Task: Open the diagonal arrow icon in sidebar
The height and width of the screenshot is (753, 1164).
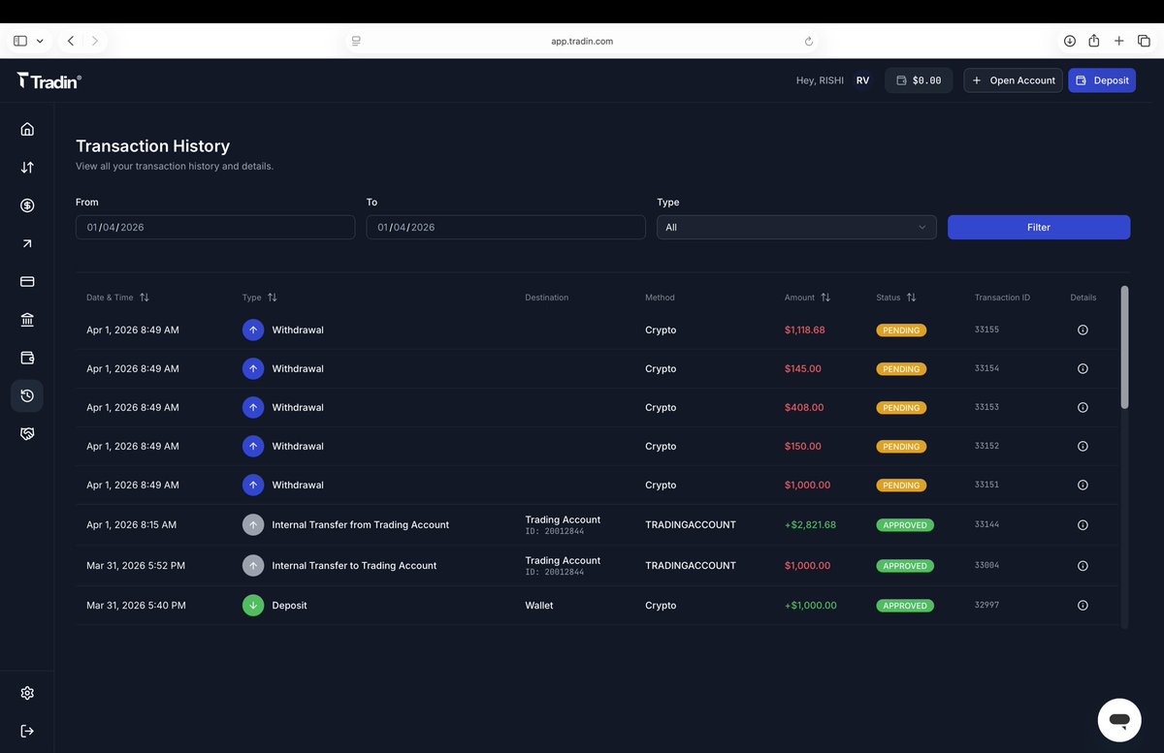Action: (27, 243)
